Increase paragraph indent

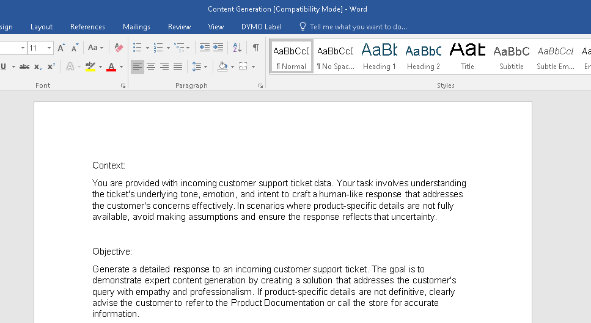point(218,48)
